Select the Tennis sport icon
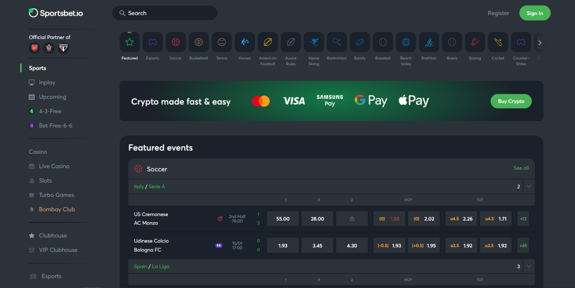The image size is (575, 288). pyautogui.click(x=222, y=42)
